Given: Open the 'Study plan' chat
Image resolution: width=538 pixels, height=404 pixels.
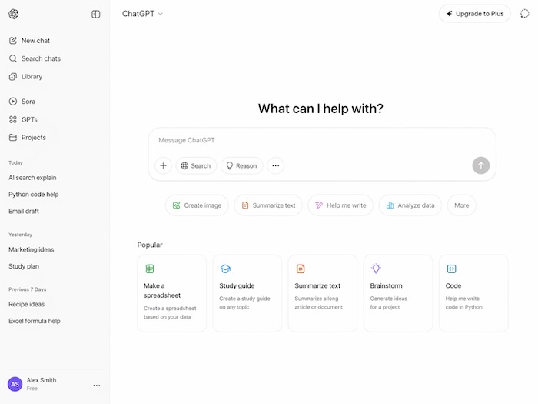Looking at the screenshot, I should coord(24,266).
